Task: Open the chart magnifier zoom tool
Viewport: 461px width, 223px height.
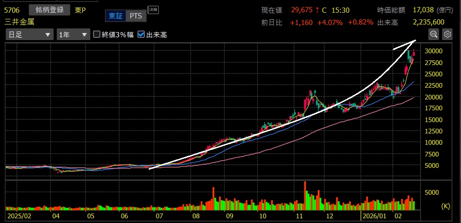Action: click(434, 34)
